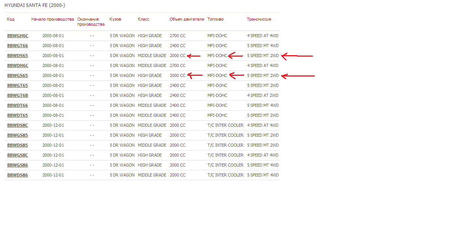Open the BBWDS8C code link

tap(18, 125)
